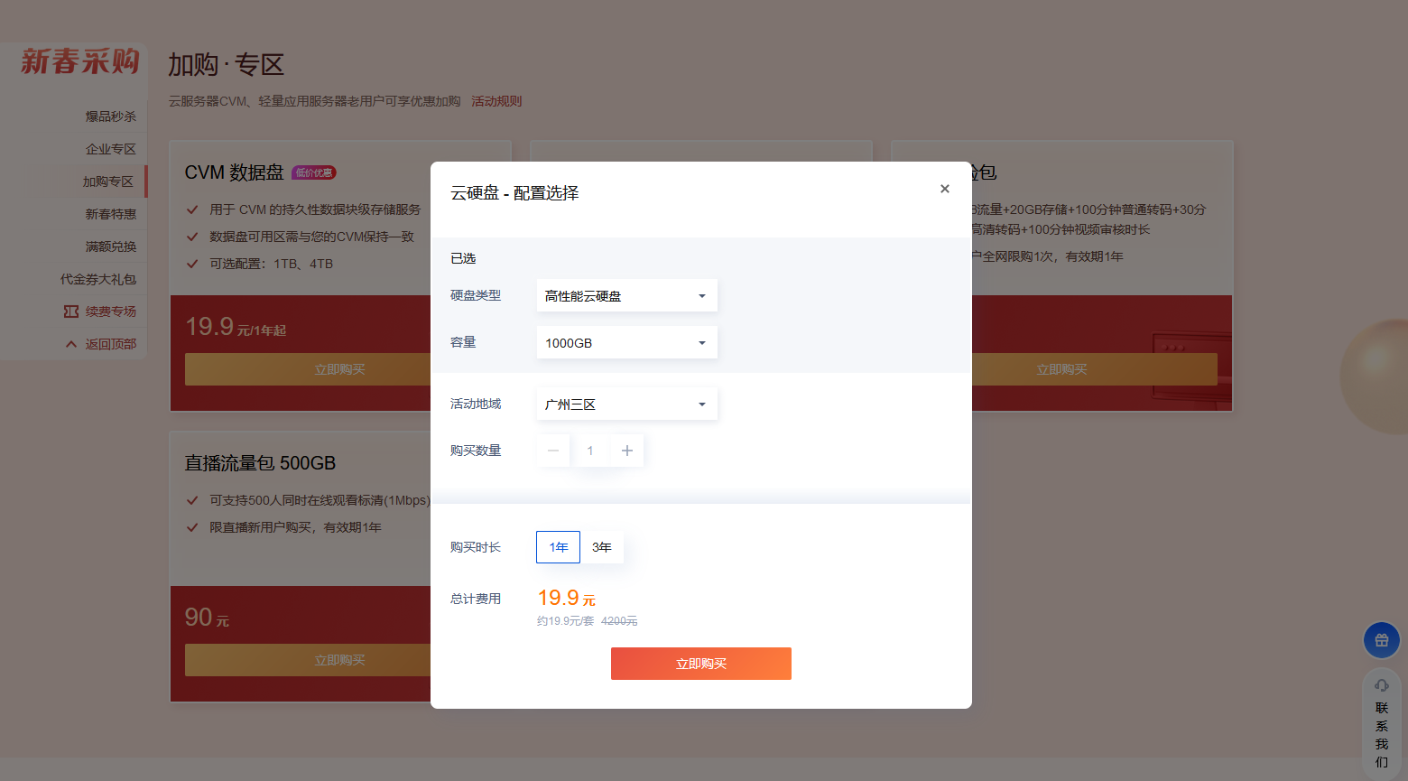Click the 新春采购 logo
The image size is (1408, 781).
tap(80, 61)
